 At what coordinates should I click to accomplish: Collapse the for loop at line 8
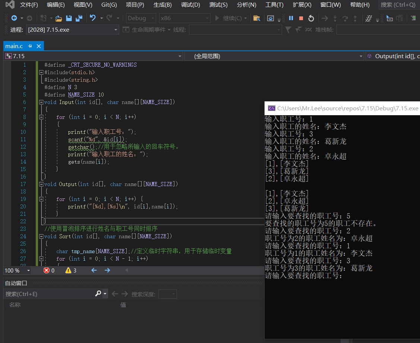[41, 117]
